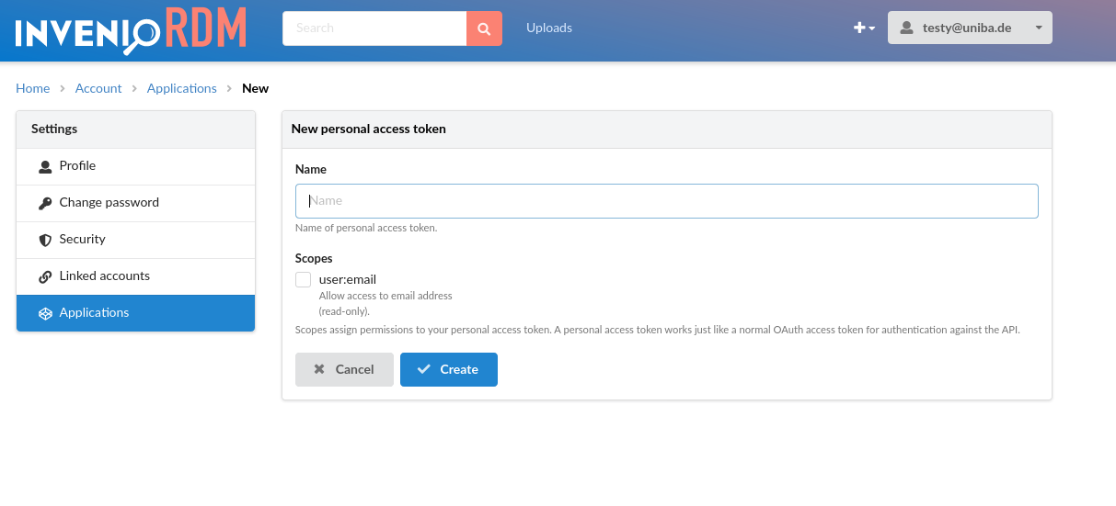Image resolution: width=1116 pixels, height=506 pixels.
Task: Go to the Home breadcrumb link
Action: click(32, 88)
